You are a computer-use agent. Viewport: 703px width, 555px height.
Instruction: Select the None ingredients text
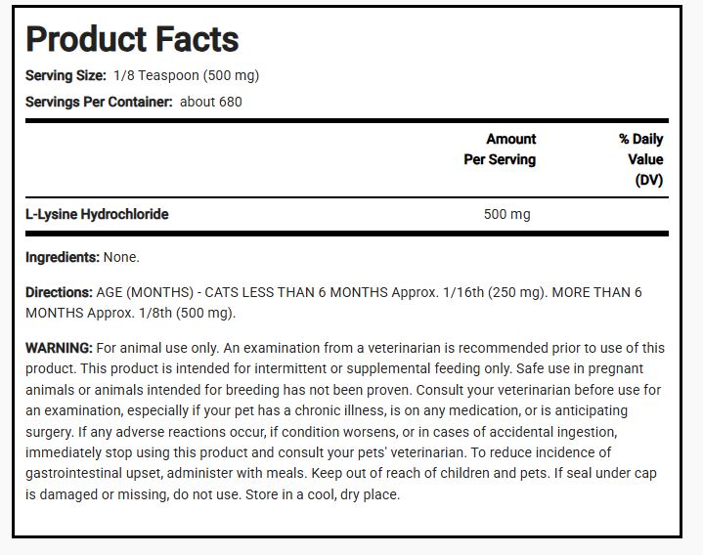pos(121,257)
